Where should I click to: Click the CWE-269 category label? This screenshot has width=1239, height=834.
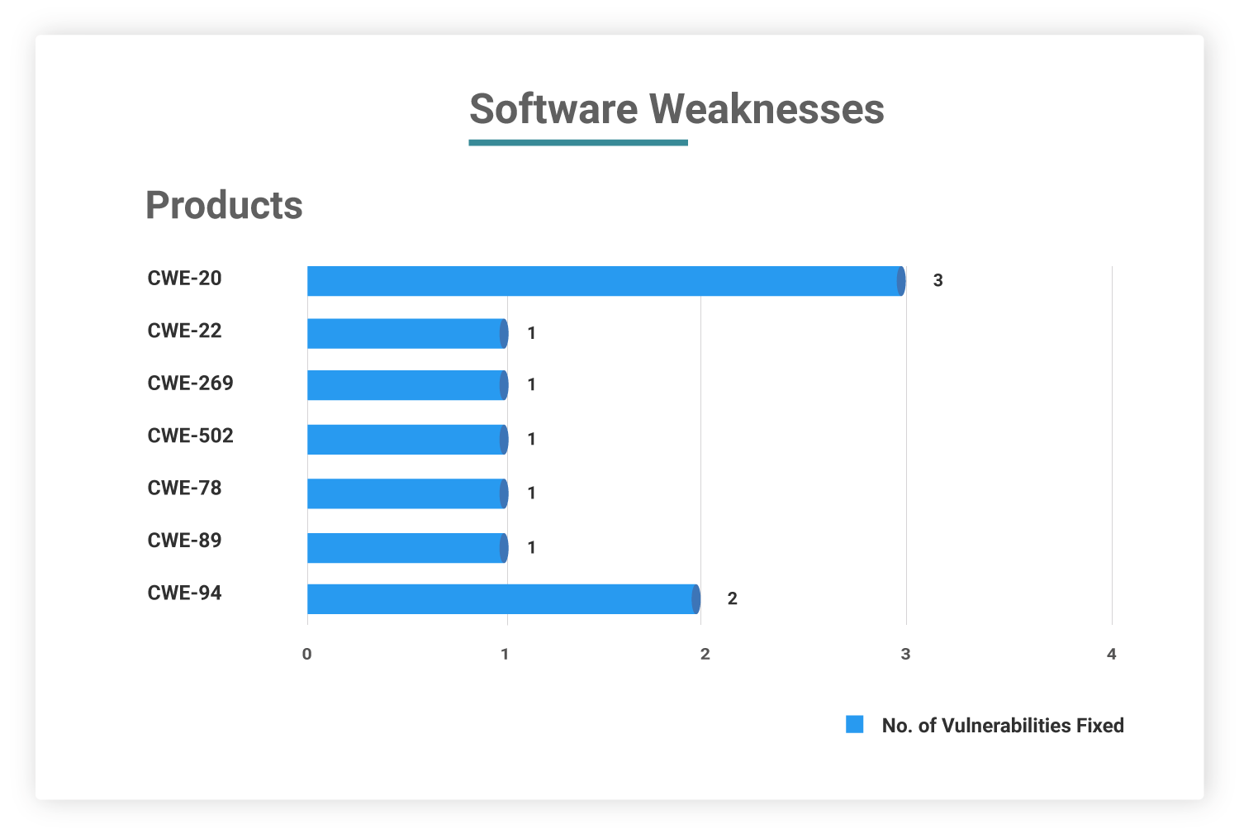click(190, 384)
